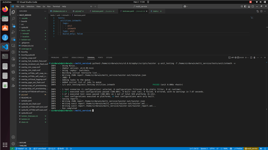The height and width of the screenshot is (150, 268).
Task: Open the Selection menu
Action: pyautogui.click(x=30, y=7)
